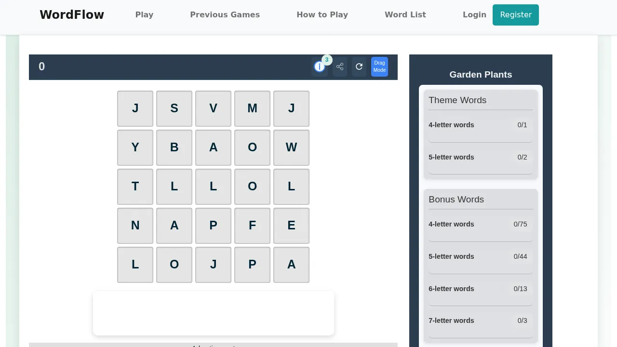Screen dimensions: 617x347
Task: Click the restart puzzle icon
Action: (359, 67)
